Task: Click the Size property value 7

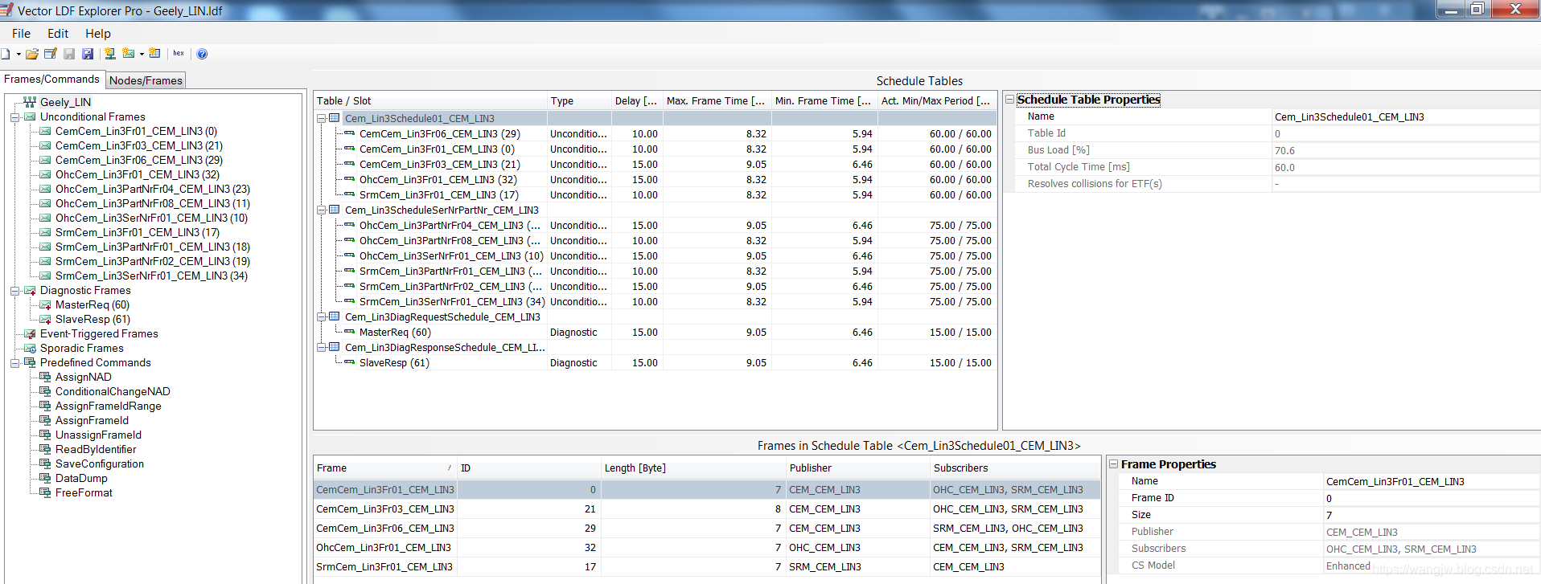Action: click(x=1432, y=515)
